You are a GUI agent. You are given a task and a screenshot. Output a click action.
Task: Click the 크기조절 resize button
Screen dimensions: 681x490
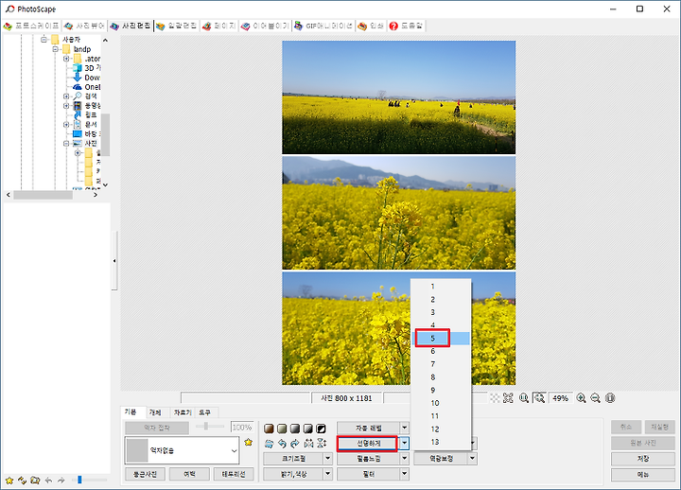coord(293,459)
